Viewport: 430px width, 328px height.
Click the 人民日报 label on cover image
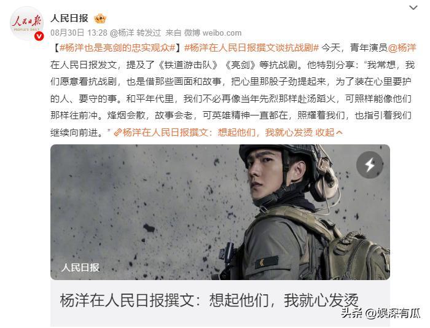pyautogui.click(x=80, y=267)
